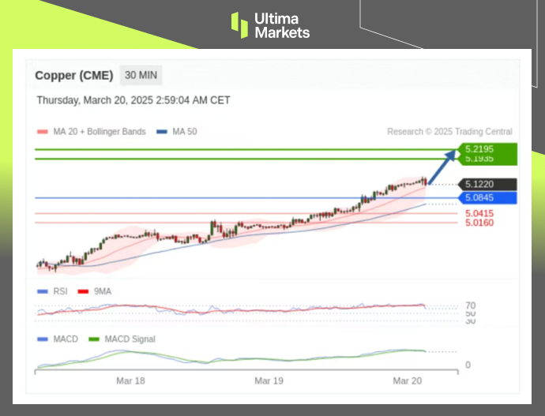Click the Copper (CME) instrument title
The image size is (545, 416).
click(74, 76)
